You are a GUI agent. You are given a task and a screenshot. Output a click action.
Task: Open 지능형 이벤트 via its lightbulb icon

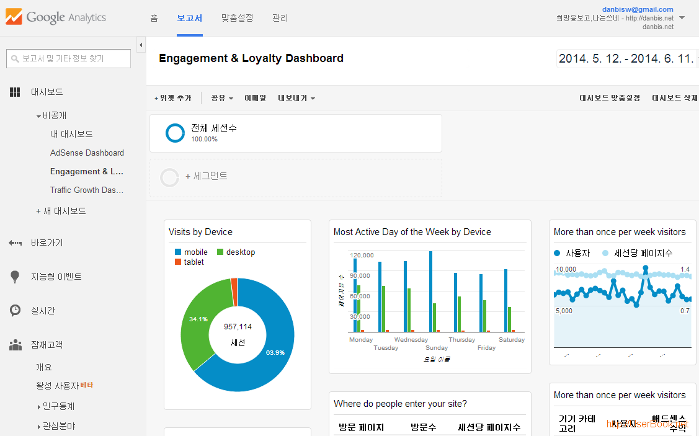[x=15, y=277]
